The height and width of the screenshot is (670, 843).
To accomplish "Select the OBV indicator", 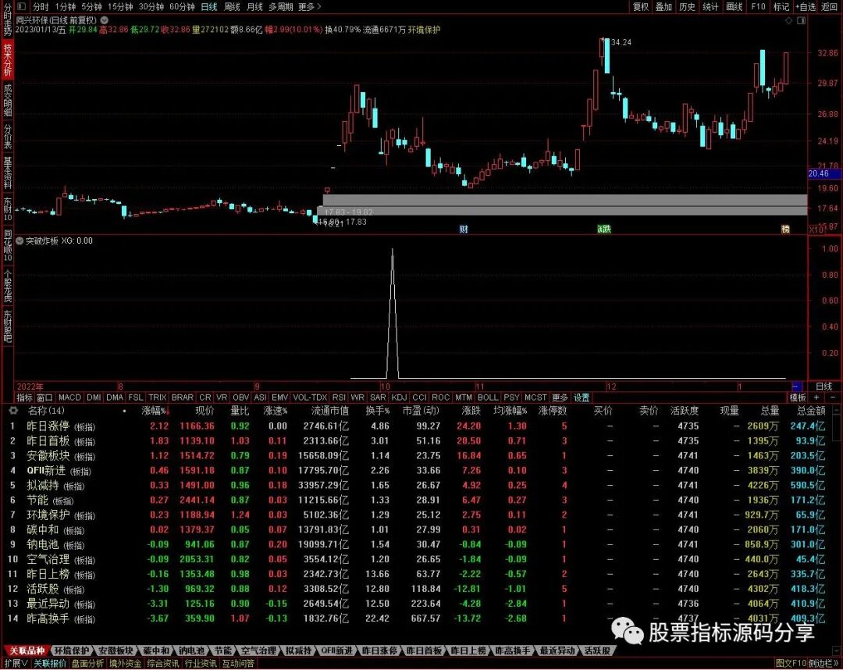I will [240, 397].
